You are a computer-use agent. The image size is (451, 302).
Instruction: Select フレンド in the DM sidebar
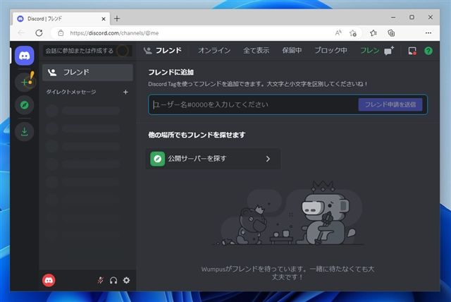(87, 72)
